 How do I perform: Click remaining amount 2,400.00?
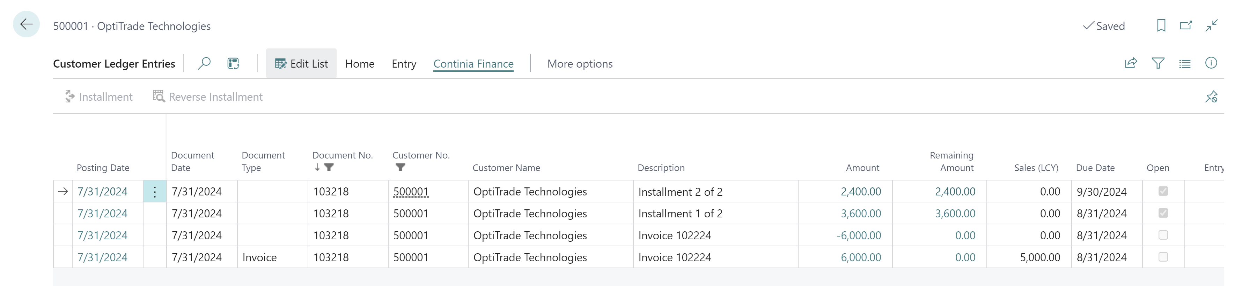click(955, 192)
